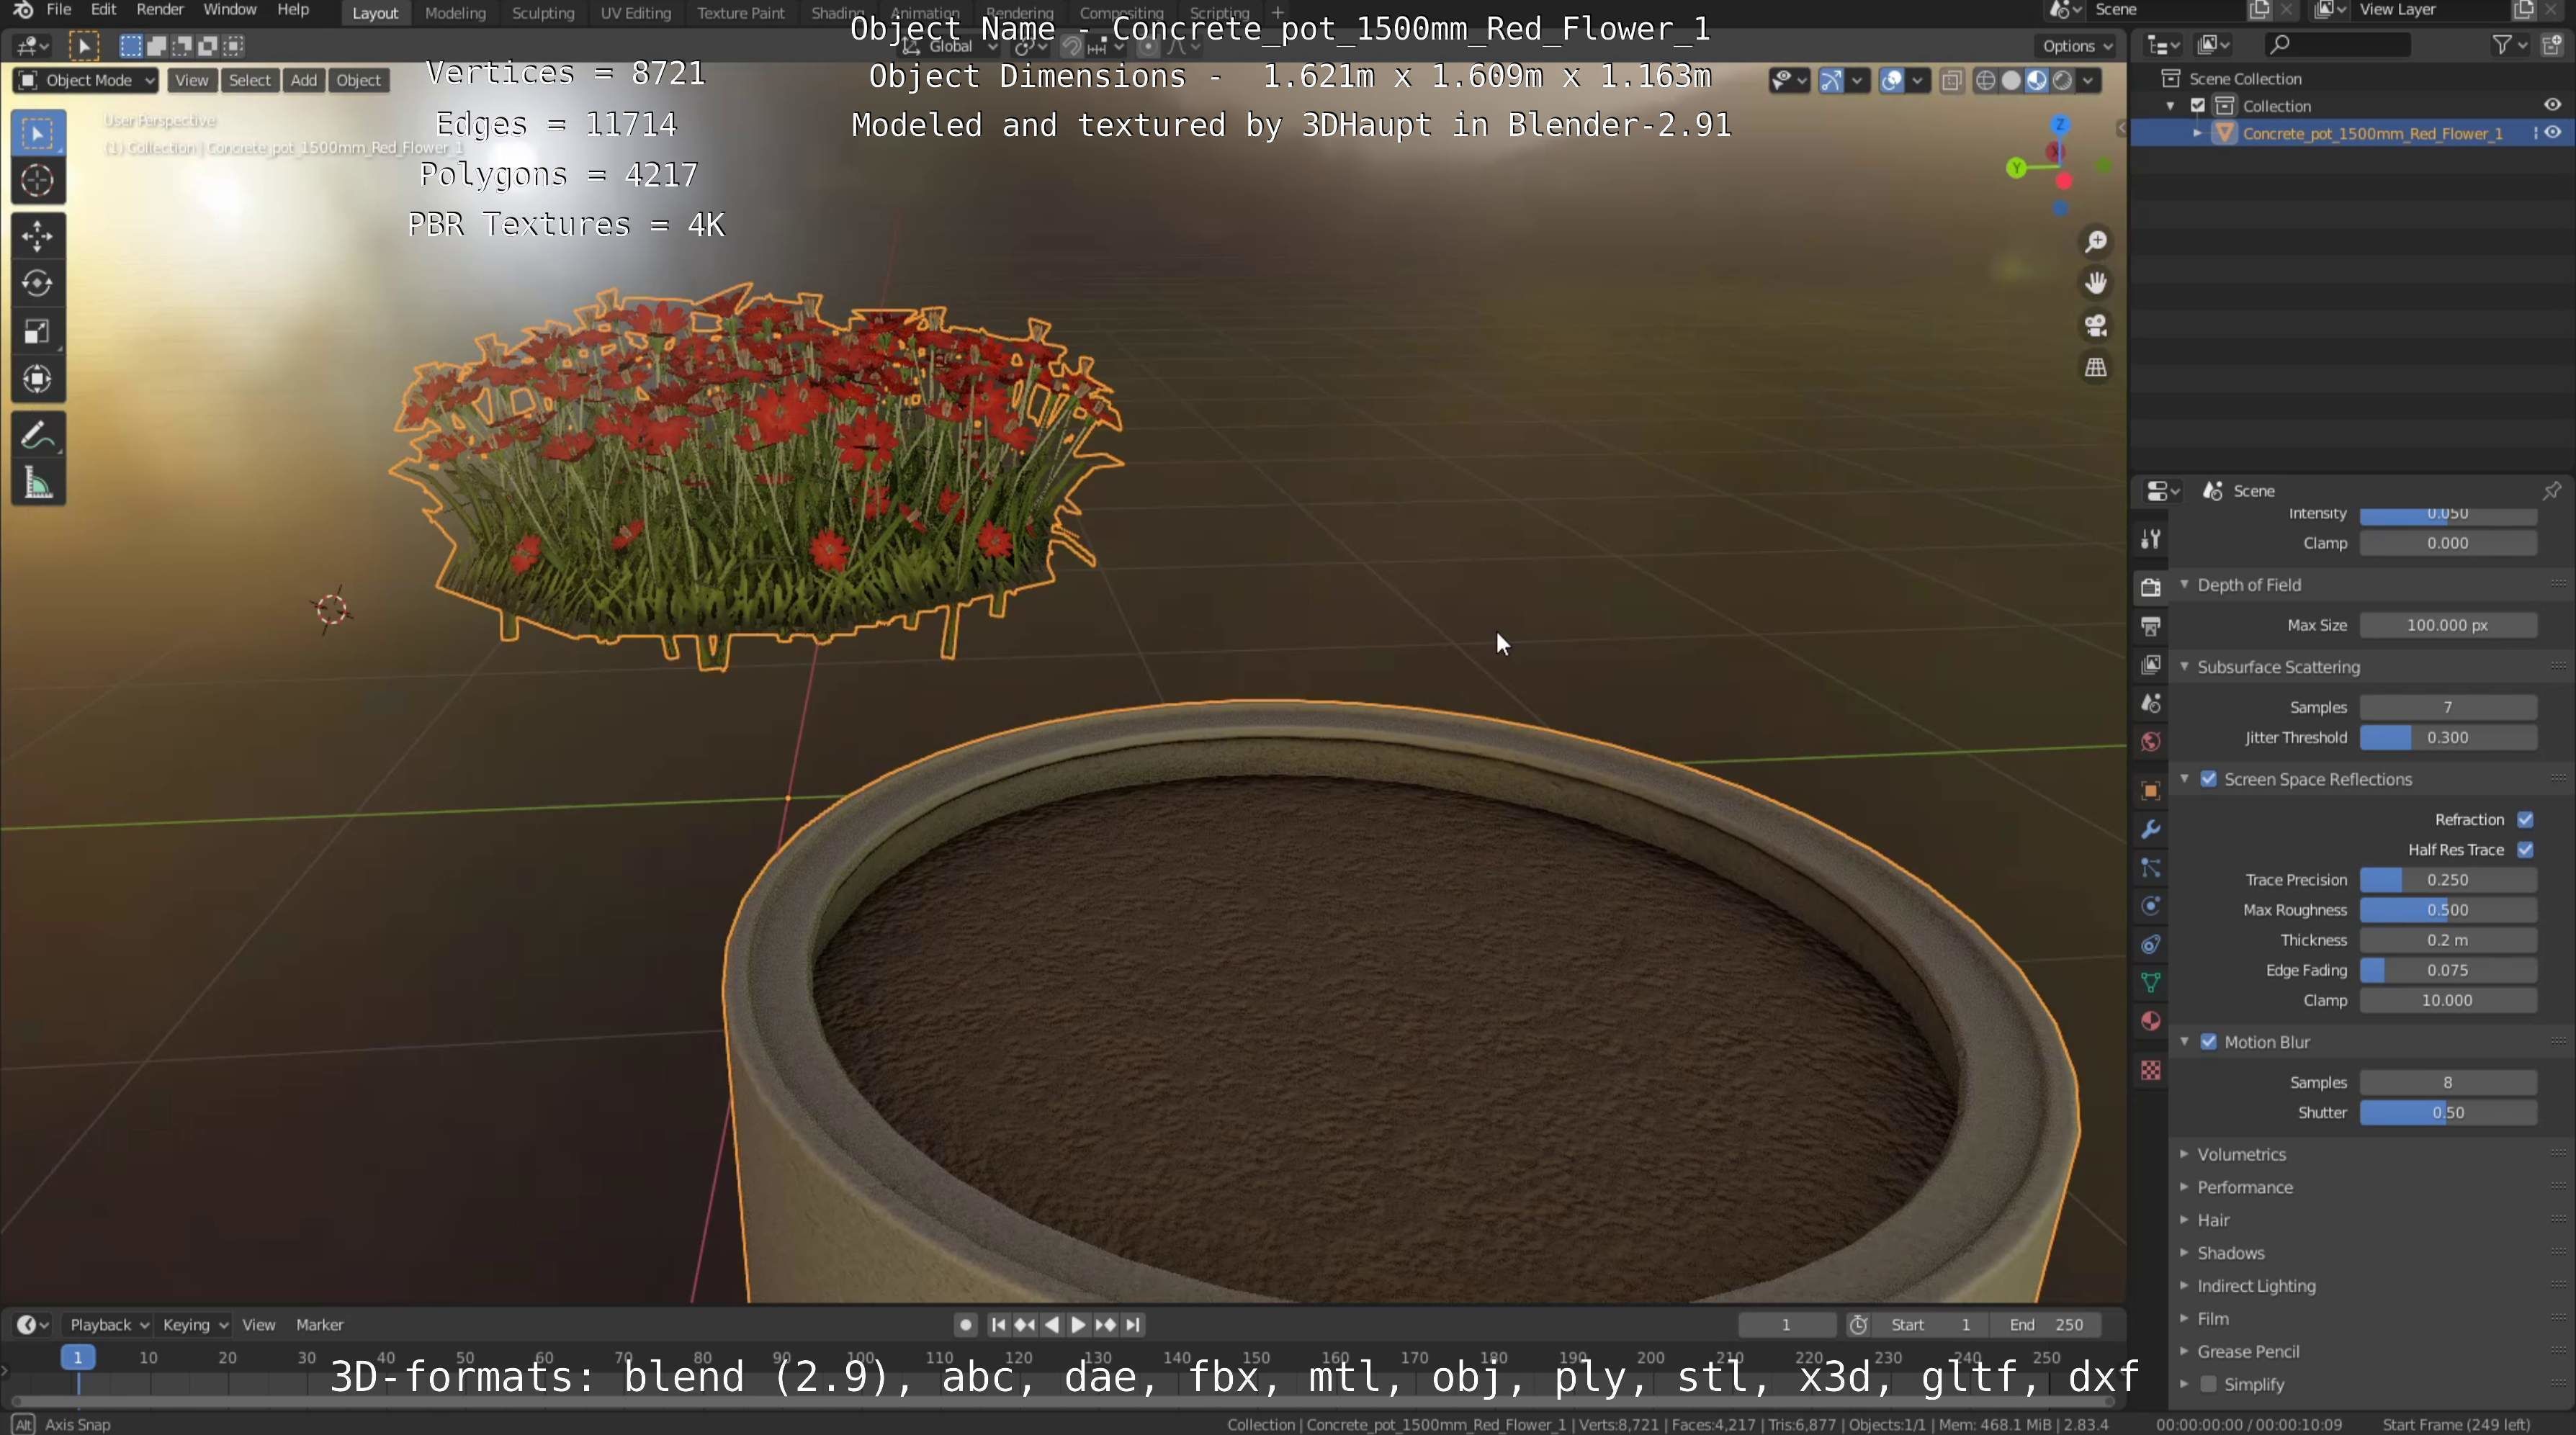Open the viewport Options dropdown
This screenshot has width=2576, height=1435.
coord(2077,46)
